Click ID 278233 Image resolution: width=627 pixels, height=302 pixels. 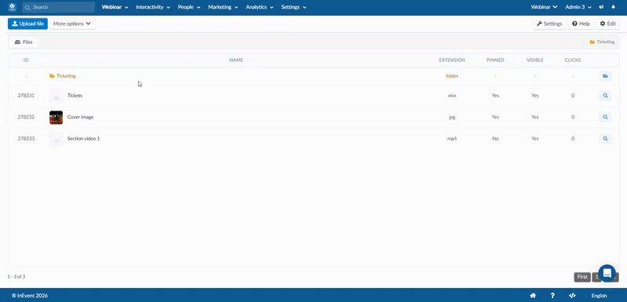tap(26, 138)
